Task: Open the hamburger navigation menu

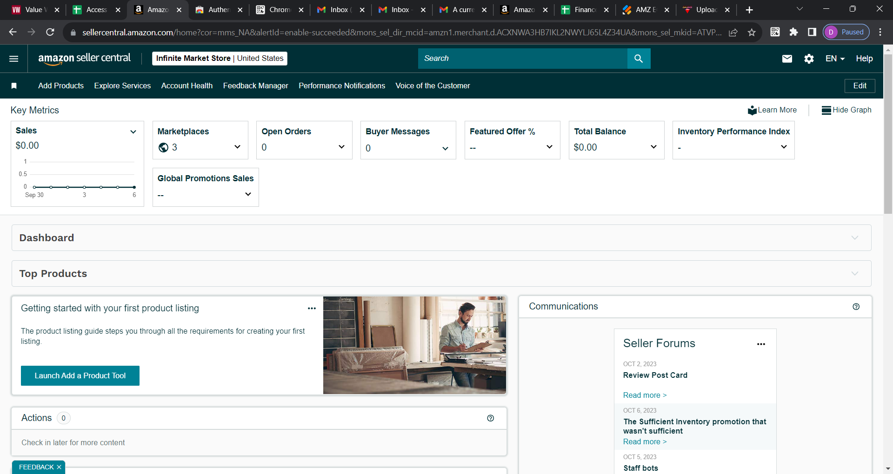Action: tap(14, 59)
